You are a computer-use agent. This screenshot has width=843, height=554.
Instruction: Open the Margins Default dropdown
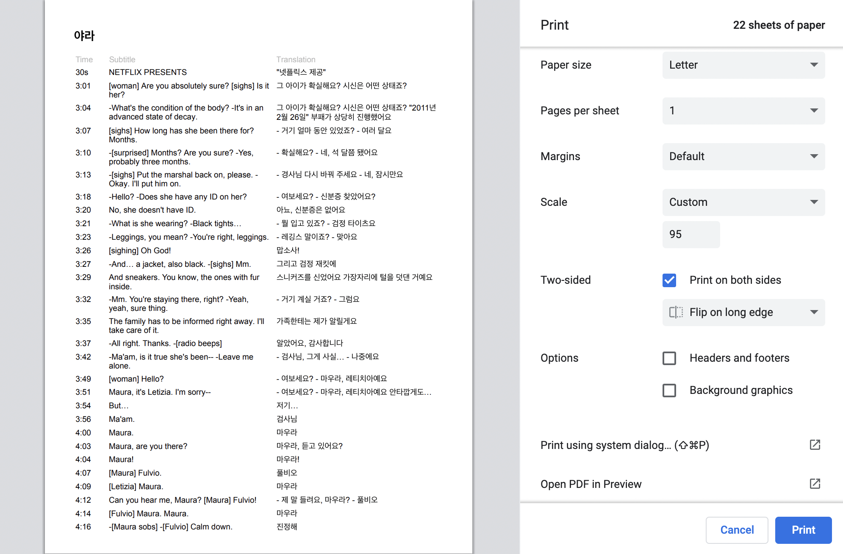743,156
